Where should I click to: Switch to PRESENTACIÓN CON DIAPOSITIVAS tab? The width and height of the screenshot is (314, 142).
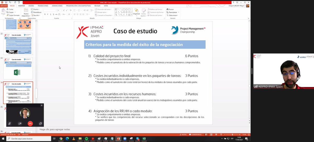78,5
